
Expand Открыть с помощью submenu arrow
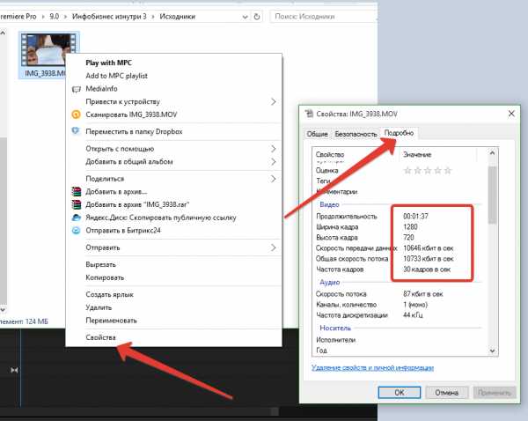274,149
